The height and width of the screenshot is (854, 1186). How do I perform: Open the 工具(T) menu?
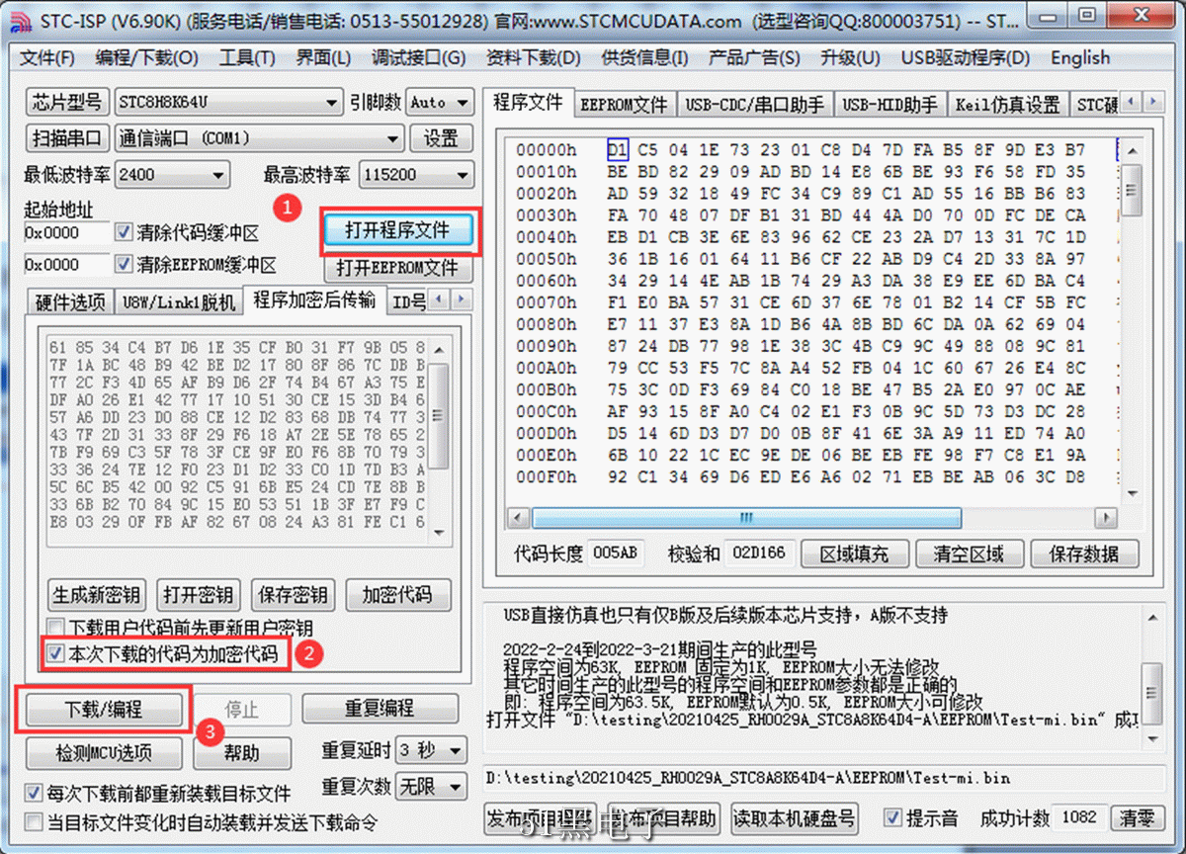point(247,58)
